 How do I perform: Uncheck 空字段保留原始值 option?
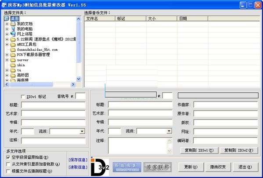(x=8, y=157)
